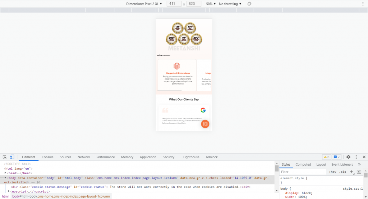Open the 50% zoom dropdown
Screen dimensions: 368x199
point(211,4)
